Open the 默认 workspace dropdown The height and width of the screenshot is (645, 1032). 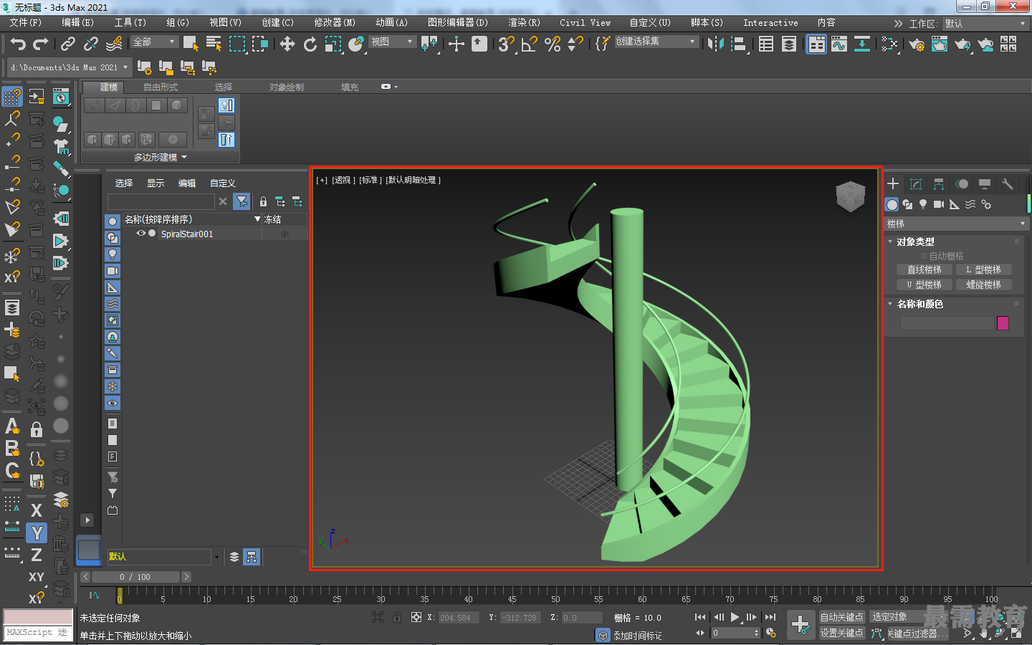pyautogui.click(x=985, y=24)
